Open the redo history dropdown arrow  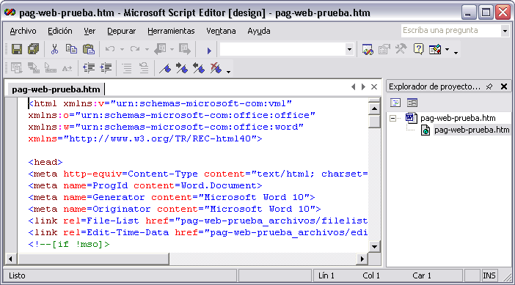click(x=147, y=50)
